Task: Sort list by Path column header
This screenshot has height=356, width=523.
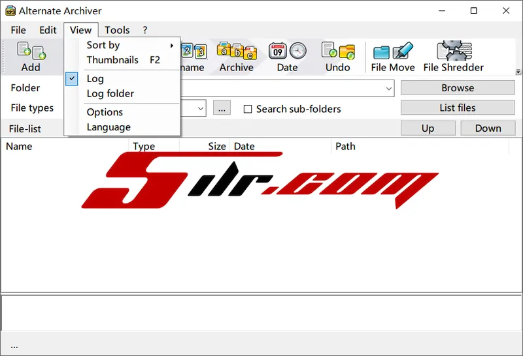Action: point(420,147)
